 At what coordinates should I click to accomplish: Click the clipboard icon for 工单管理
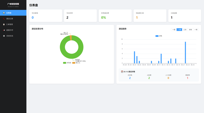coord(4,24)
